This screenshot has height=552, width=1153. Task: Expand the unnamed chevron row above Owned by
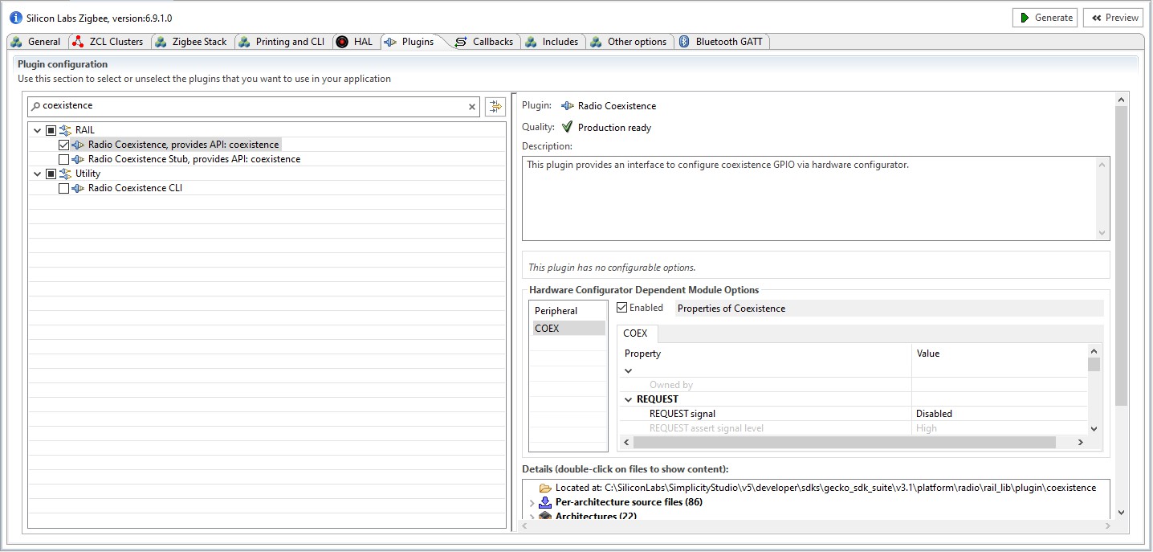tap(629, 370)
